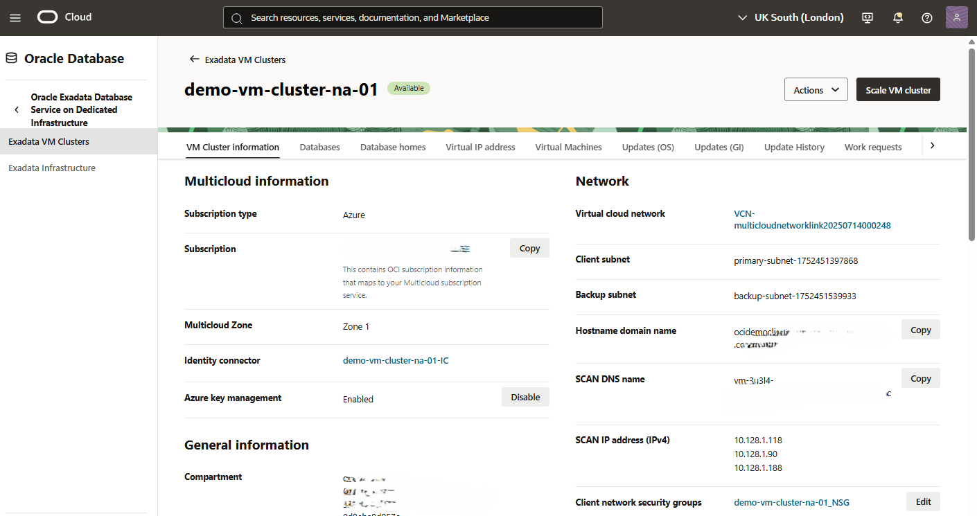
Task: Open the demo-vm-cluster-na-01-IC identity connector
Action: click(396, 360)
